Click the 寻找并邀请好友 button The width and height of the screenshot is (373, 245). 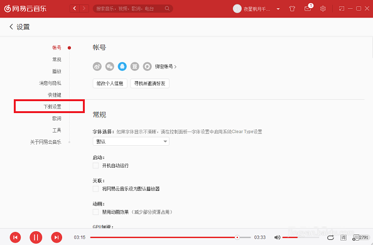(x=149, y=84)
